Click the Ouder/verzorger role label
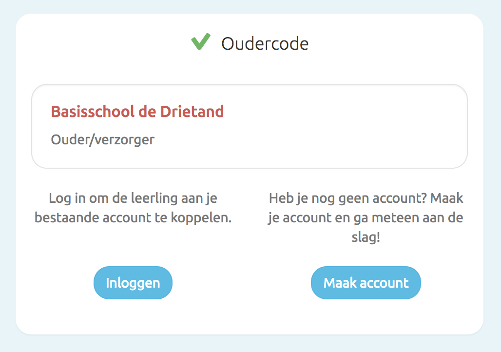The height and width of the screenshot is (352, 501). 102,140
